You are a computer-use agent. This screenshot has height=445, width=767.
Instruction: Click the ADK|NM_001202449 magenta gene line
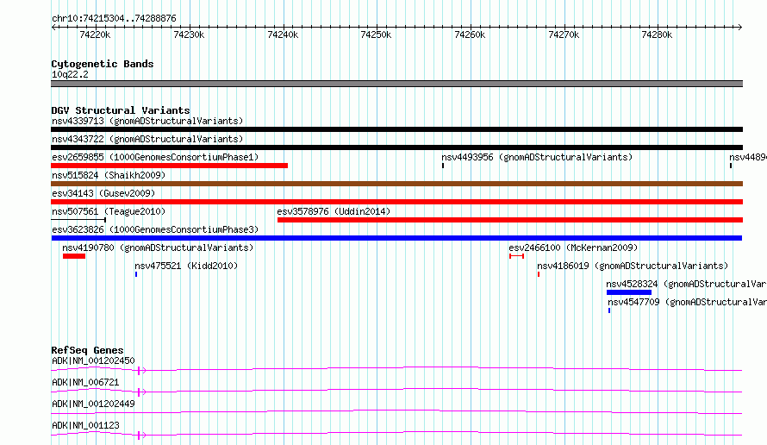click(396, 412)
